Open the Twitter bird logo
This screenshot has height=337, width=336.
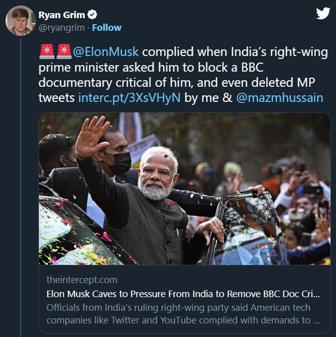click(x=323, y=14)
